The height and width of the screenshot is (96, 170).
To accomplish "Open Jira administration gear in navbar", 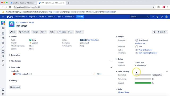I will [162, 17].
